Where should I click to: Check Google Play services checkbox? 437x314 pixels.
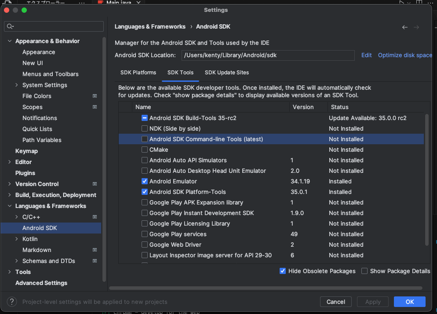pos(144,234)
